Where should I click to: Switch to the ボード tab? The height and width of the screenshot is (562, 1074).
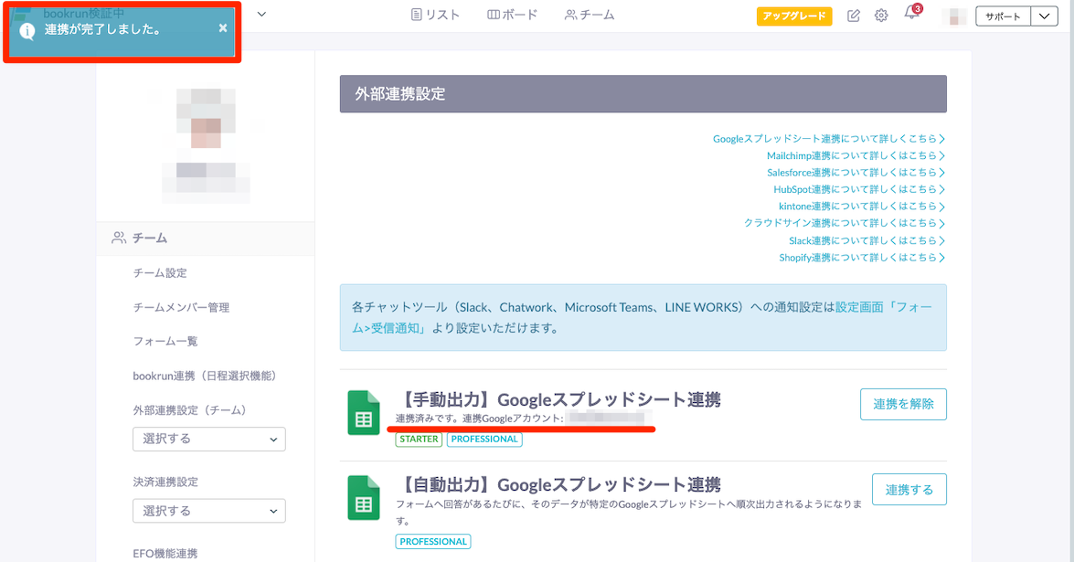tap(512, 15)
